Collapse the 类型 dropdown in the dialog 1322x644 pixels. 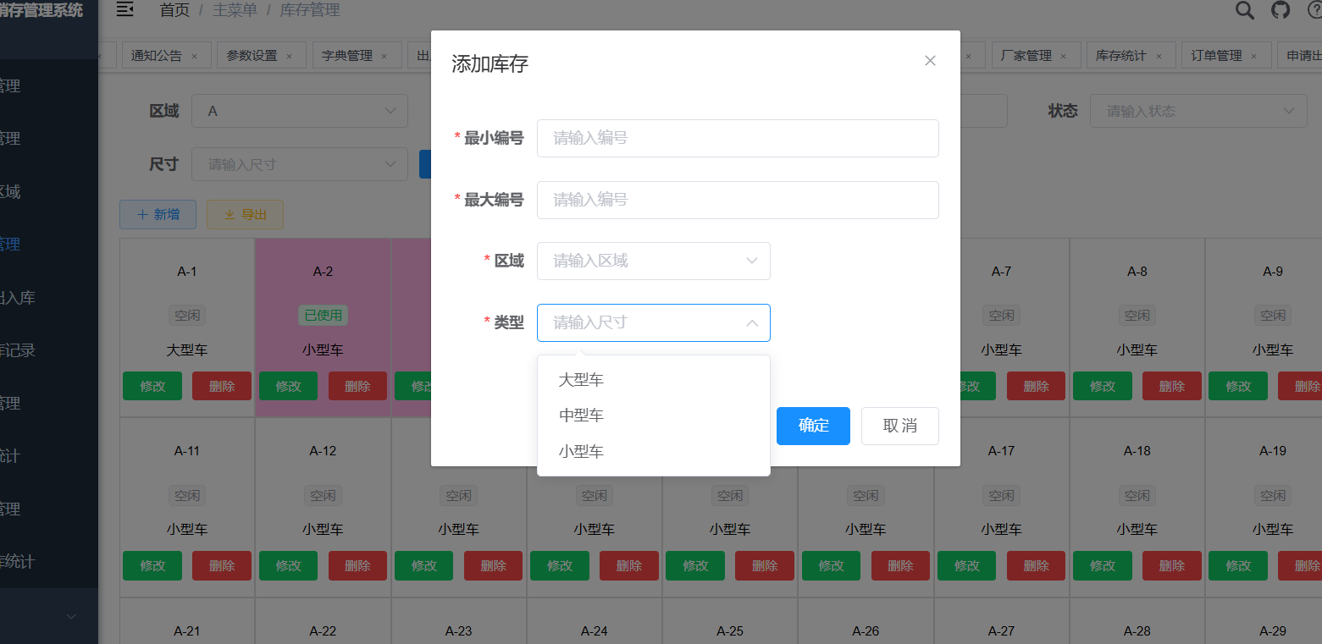654,322
